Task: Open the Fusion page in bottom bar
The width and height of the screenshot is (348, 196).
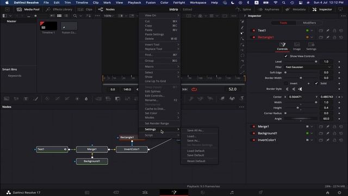Action: [174, 192]
